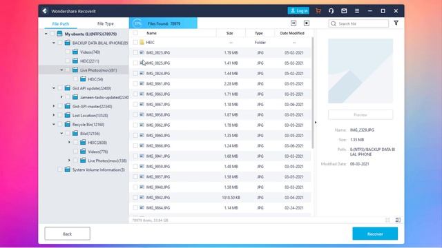Open the hamburger menu icon

pyautogui.click(x=357, y=11)
